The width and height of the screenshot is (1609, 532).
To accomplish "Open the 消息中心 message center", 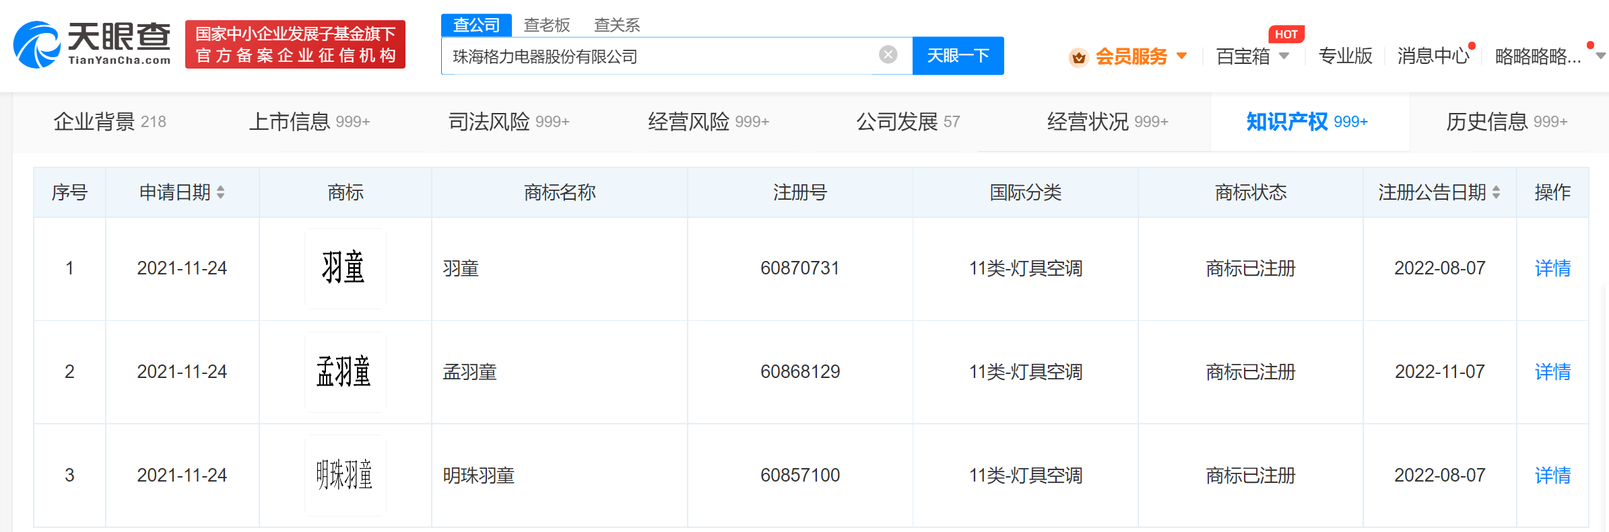I will pyautogui.click(x=1433, y=56).
